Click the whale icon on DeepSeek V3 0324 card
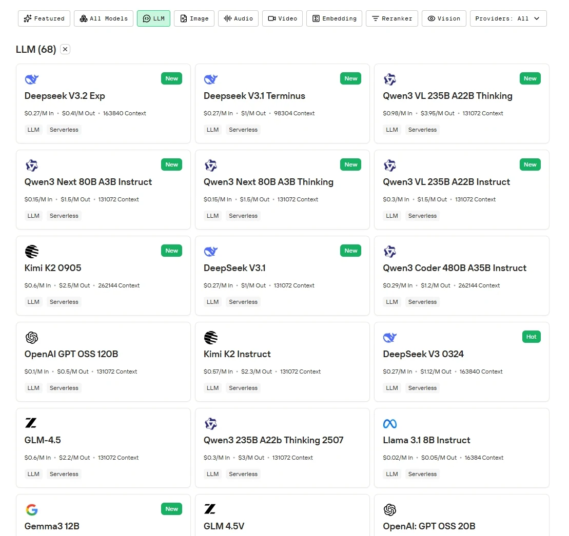569x536 pixels. (x=390, y=337)
